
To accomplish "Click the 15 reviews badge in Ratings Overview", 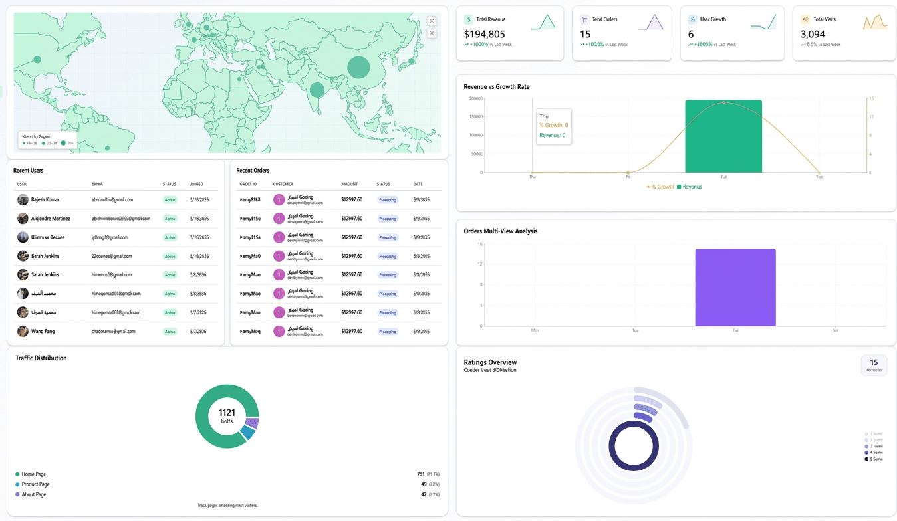I will 874,365.
